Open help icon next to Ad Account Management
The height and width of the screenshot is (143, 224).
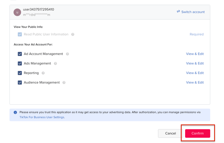pyautogui.click(x=67, y=54)
